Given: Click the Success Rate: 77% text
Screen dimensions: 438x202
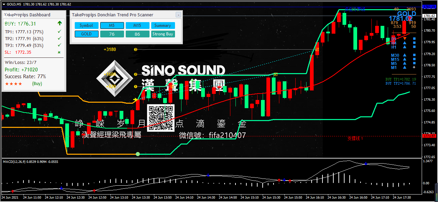Looking at the screenshot, I should tap(25, 77).
